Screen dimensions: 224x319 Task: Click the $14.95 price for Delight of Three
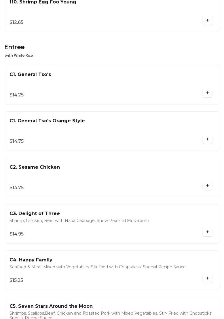17,234
